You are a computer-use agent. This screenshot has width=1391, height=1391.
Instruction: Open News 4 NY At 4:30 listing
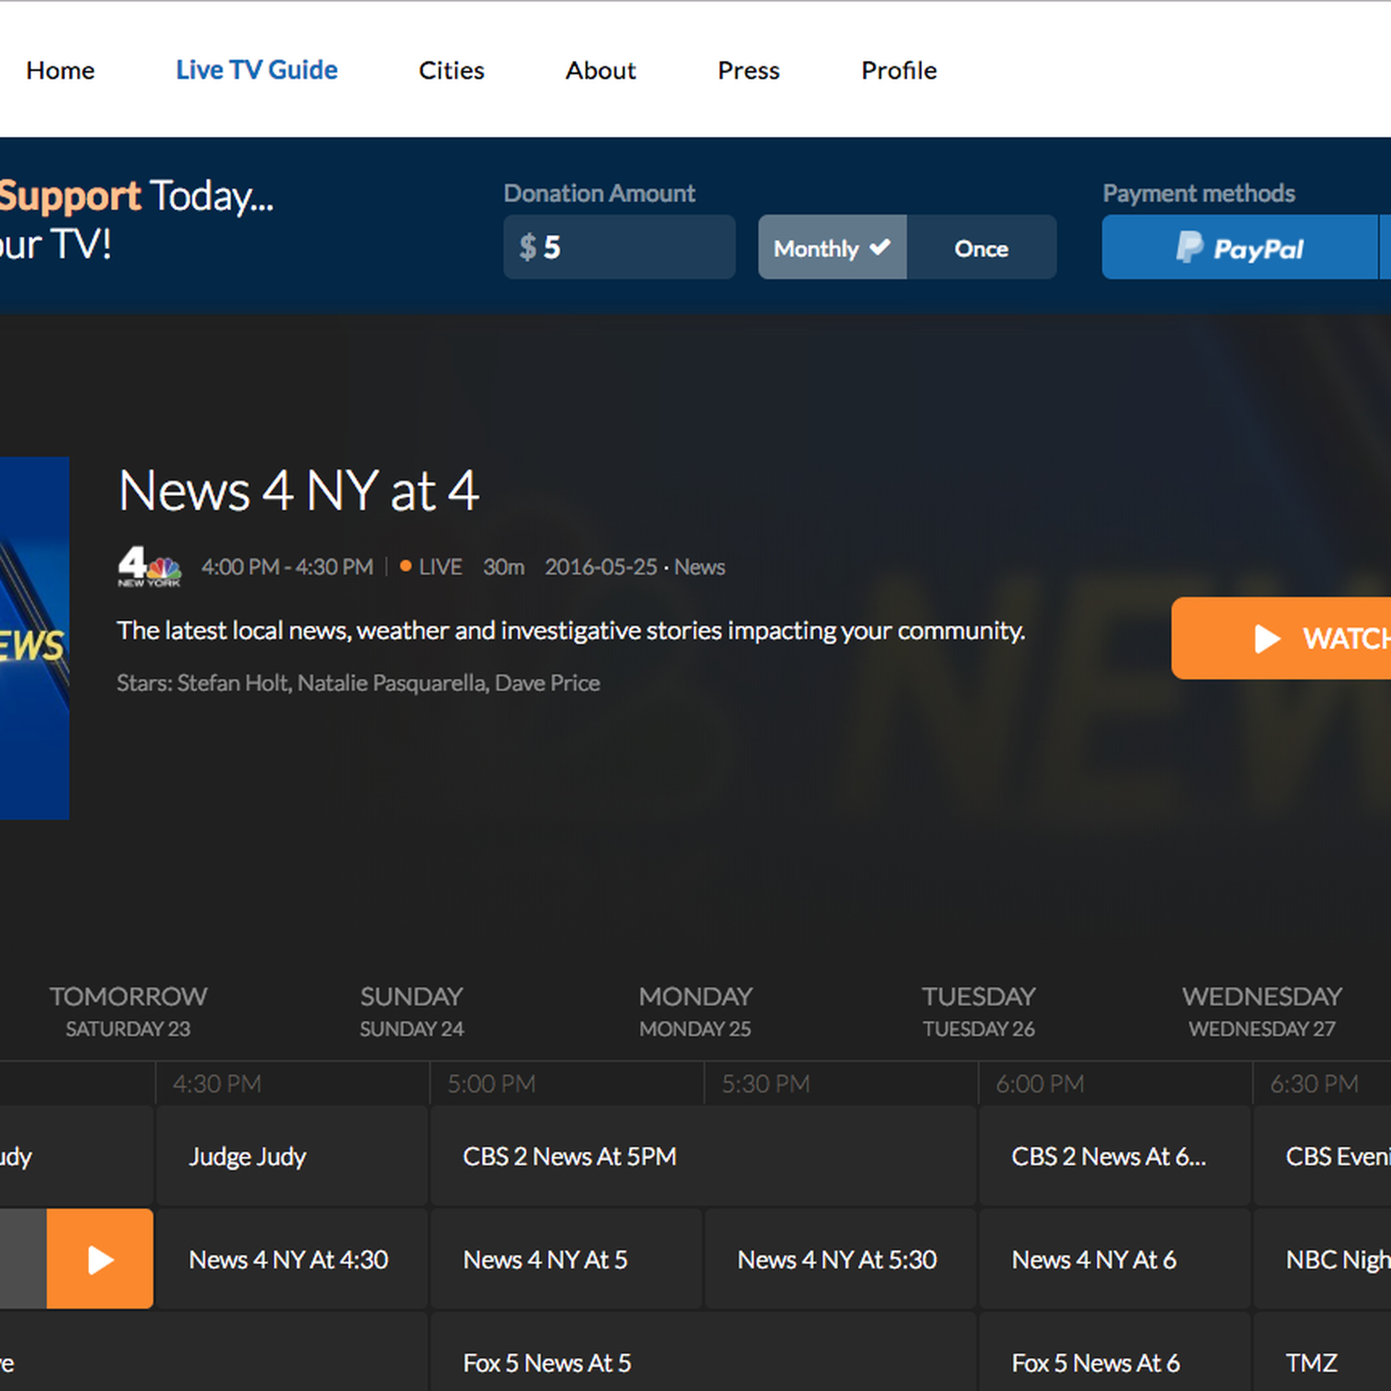pyautogui.click(x=292, y=1259)
